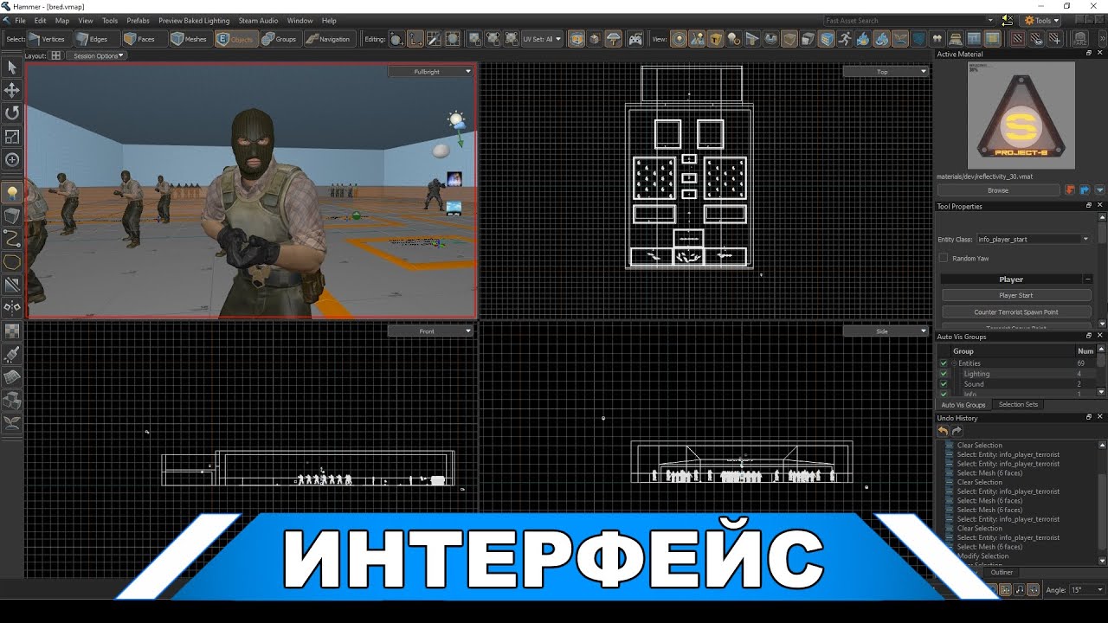Viewport: 1108px width, 623px height.
Task: Select the Translate move tool in left toolbar
Action: click(x=12, y=90)
